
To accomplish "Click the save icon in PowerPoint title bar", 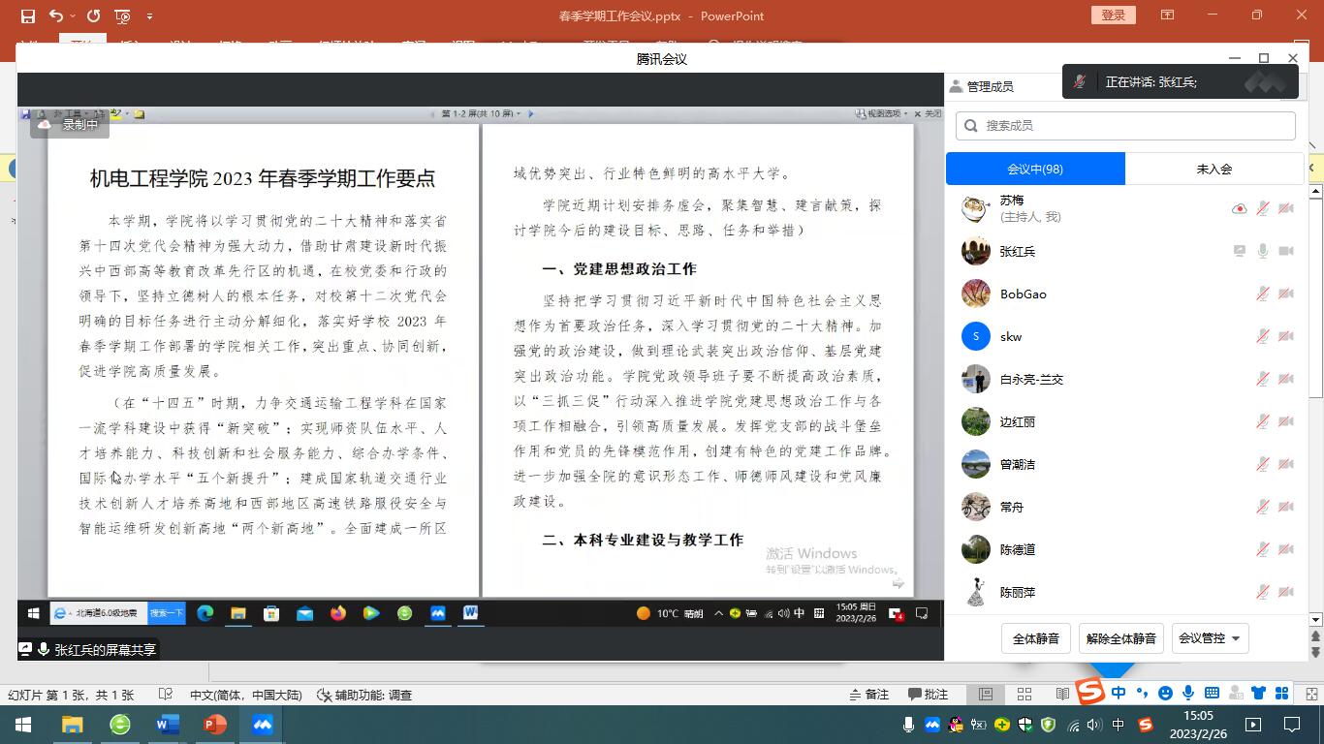I will (x=27, y=15).
